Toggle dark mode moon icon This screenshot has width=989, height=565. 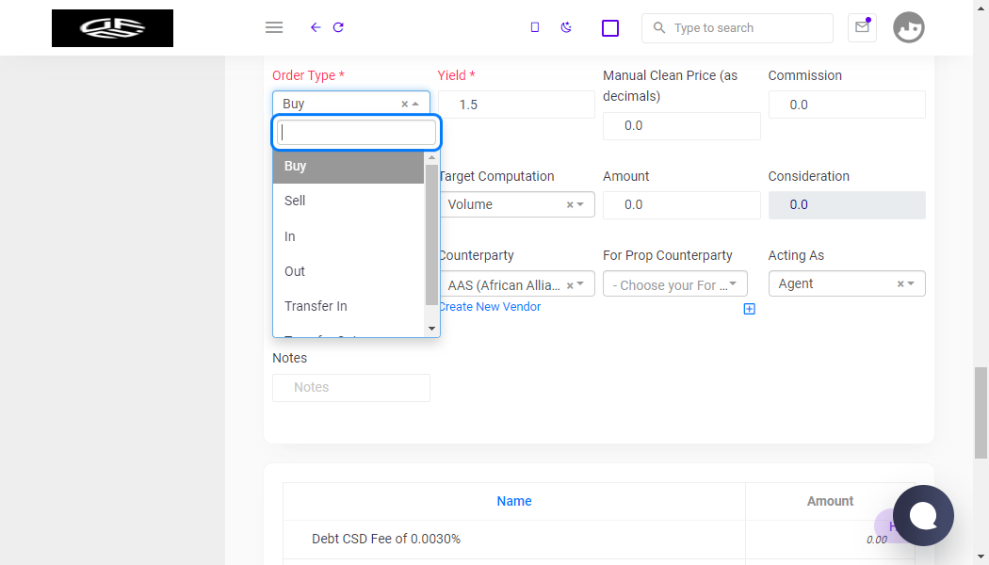pos(566,27)
